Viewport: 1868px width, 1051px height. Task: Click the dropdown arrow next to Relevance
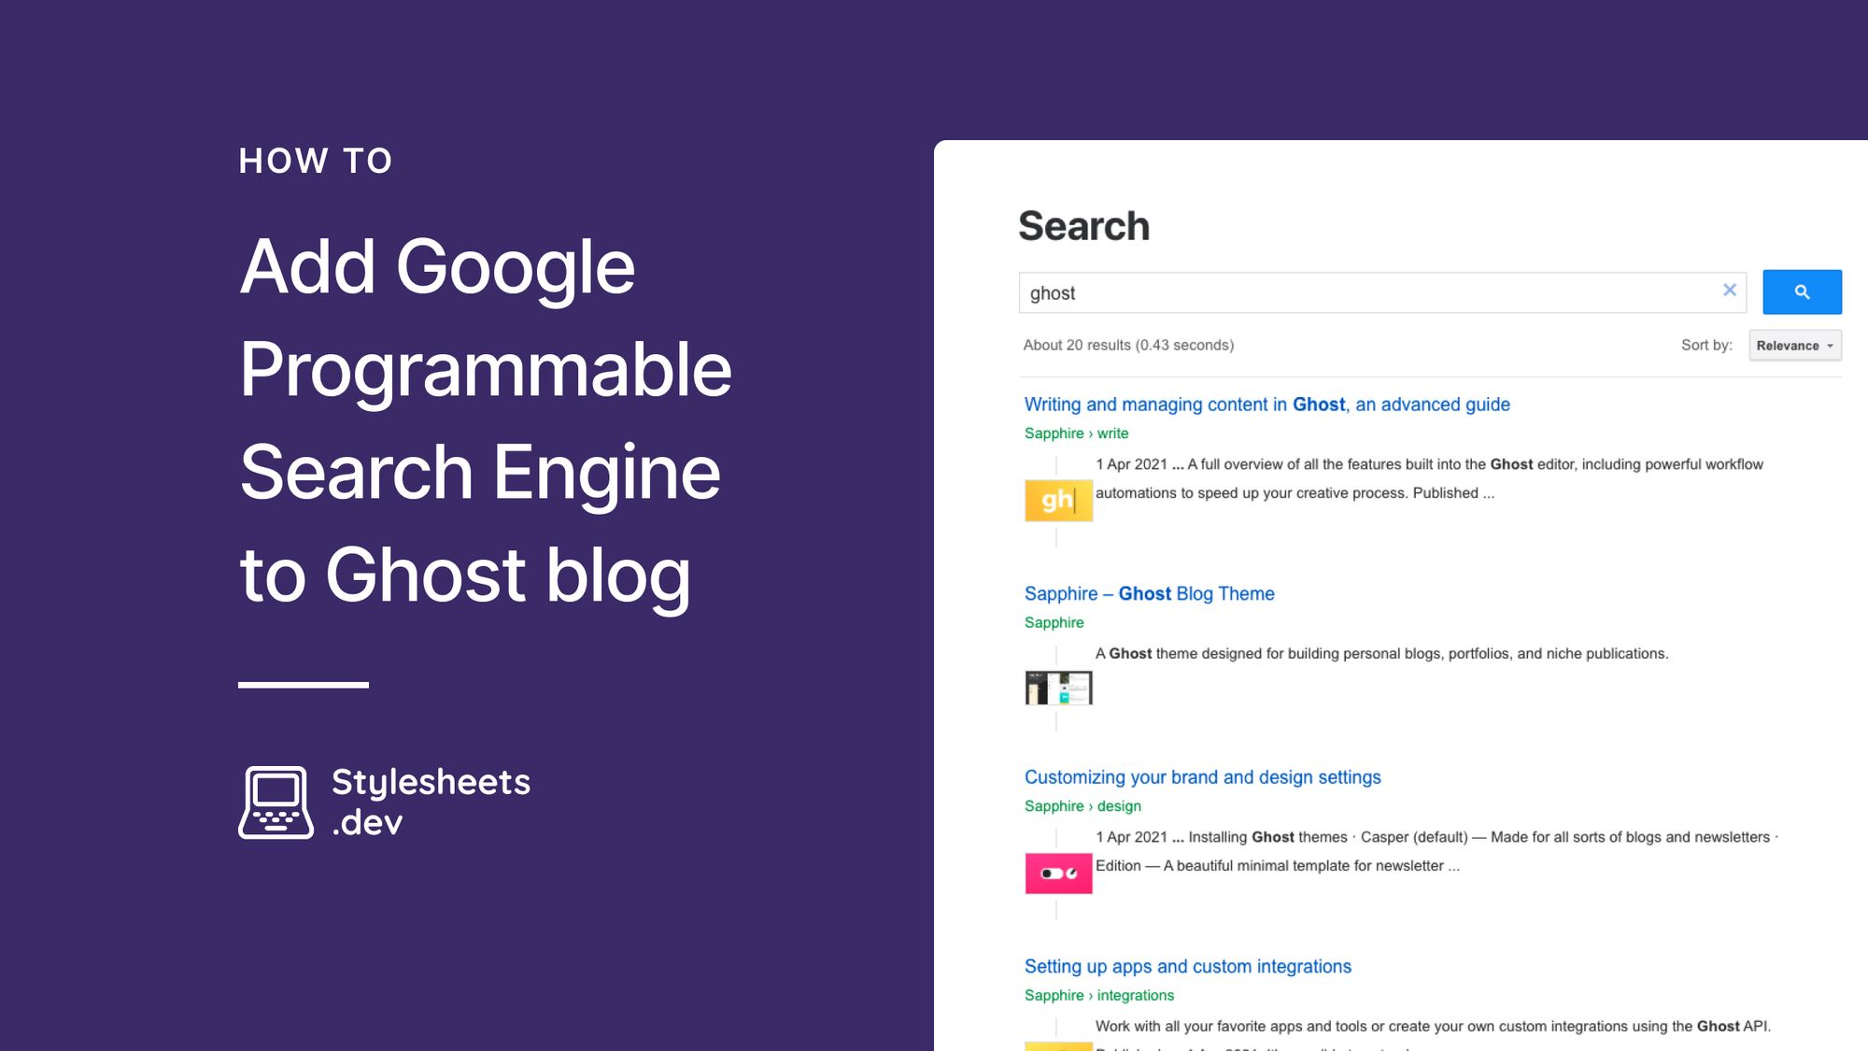(x=1829, y=345)
